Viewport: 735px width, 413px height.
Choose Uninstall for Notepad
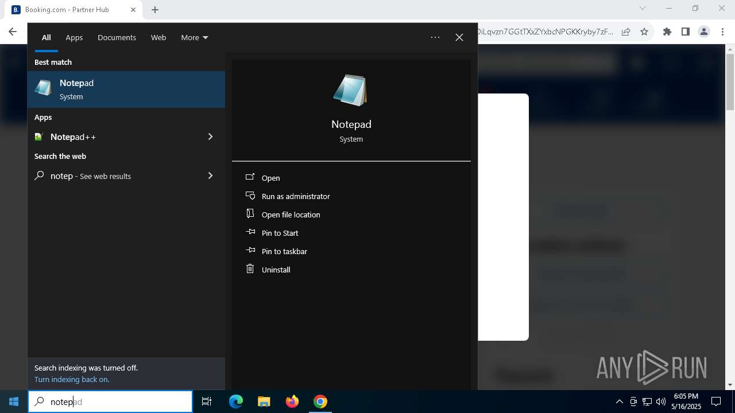pyautogui.click(x=276, y=270)
